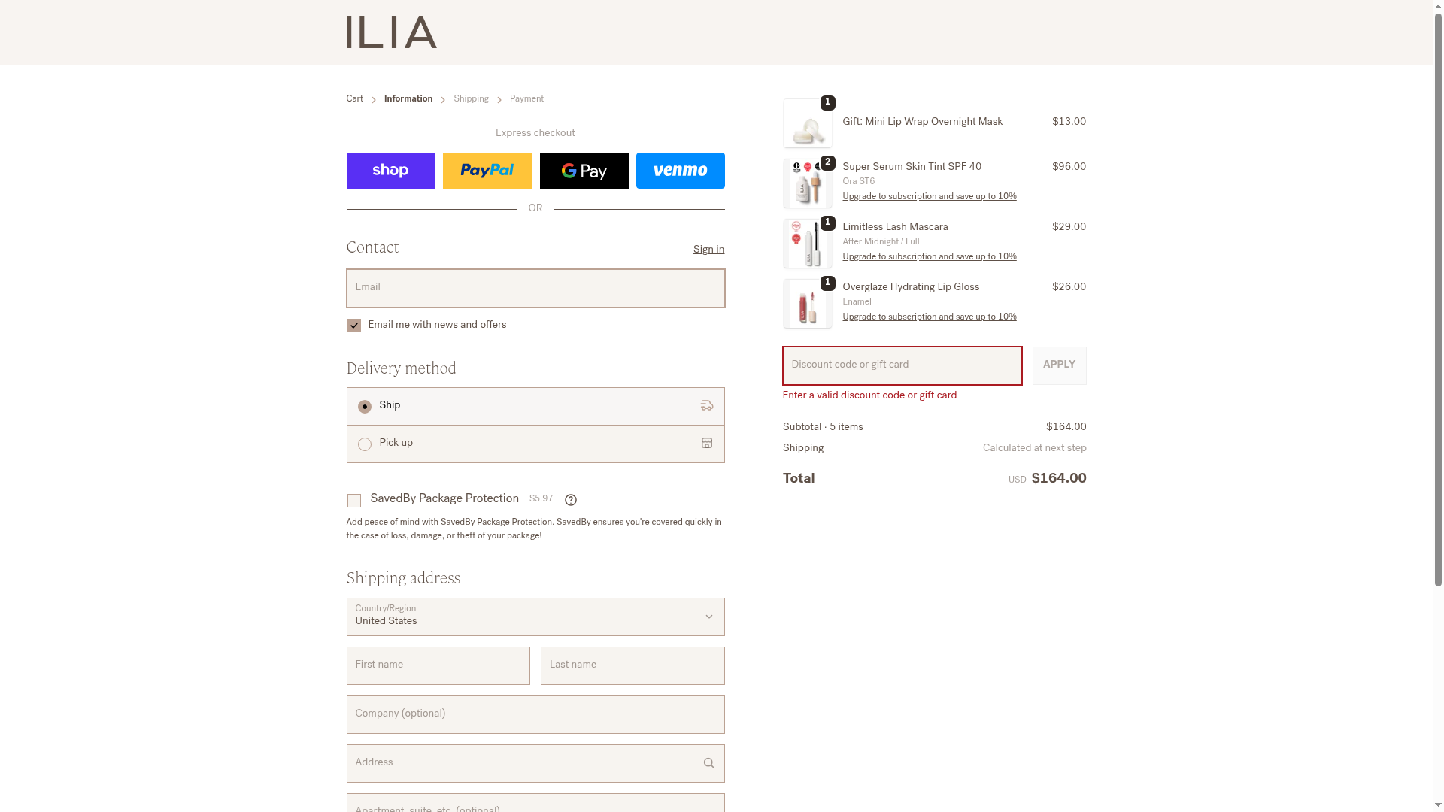Click the Mini Lip Wrap product thumbnail
Screen dimensions: 1444x812
tap(807, 124)
